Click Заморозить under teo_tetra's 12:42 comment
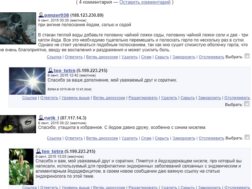Image resolution: width=252 pixels, height=189 pixels. point(209,98)
